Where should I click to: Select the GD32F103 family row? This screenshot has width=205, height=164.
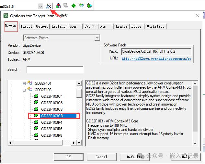click(x=43, y=90)
